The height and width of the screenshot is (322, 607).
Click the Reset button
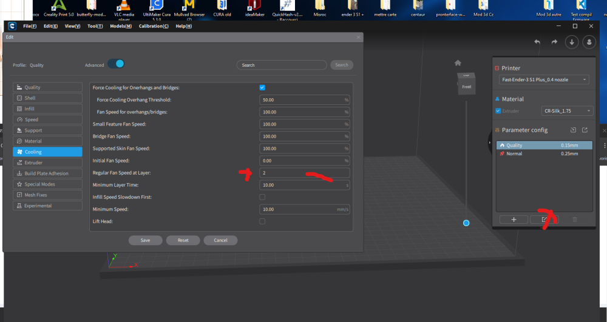(x=183, y=240)
